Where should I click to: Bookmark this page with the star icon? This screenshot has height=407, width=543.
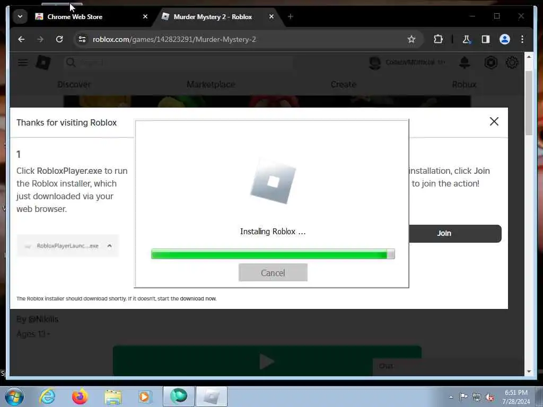coord(411,39)
